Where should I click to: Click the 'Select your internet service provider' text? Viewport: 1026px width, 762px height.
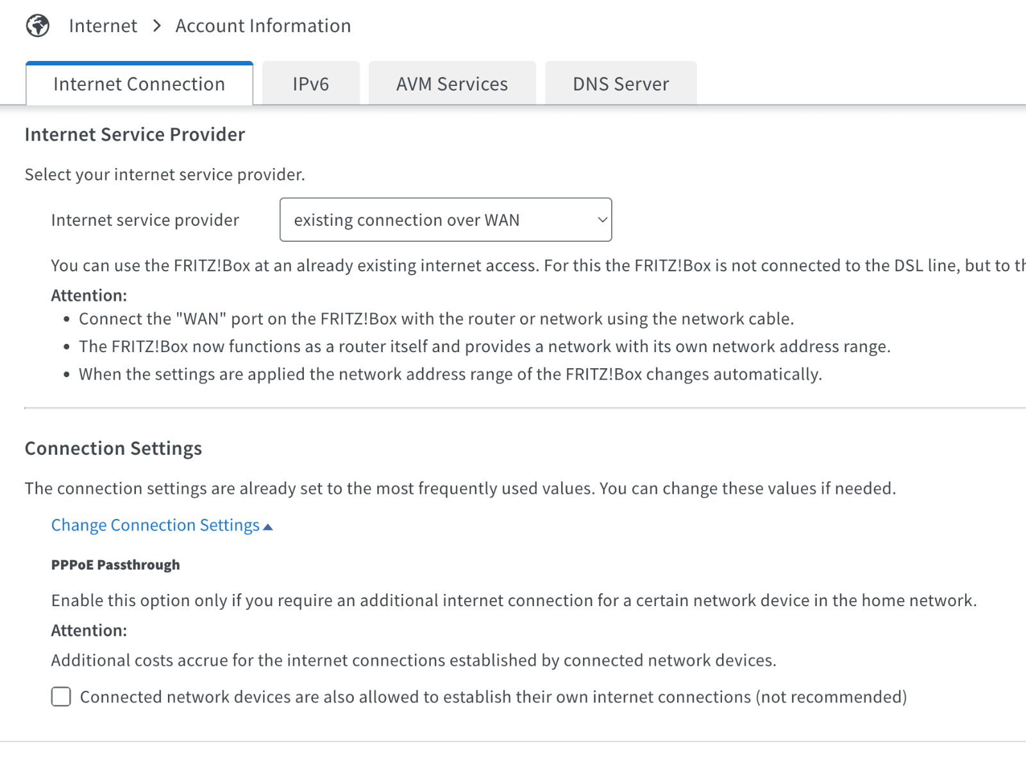tap(165, 174)
